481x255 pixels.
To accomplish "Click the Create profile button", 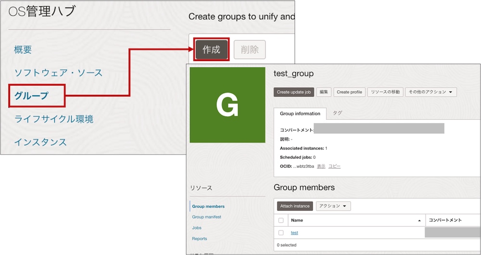I will [x=349, y=92].
